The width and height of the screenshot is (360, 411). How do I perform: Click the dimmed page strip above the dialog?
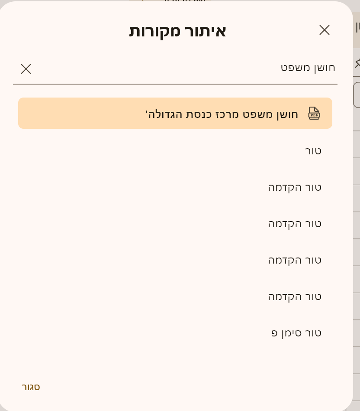[173, 1]
